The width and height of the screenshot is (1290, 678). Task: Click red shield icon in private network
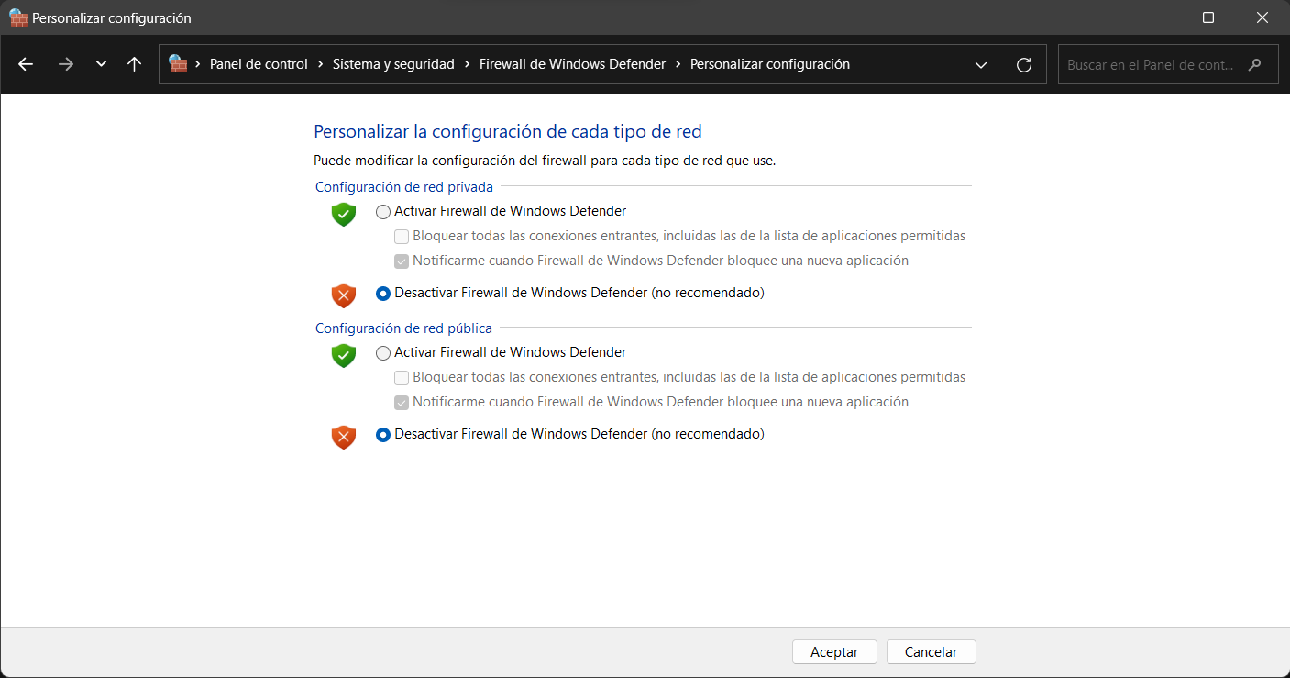(343, 296)
